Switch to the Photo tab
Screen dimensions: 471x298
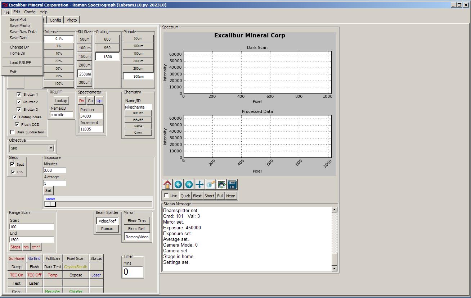[x=72, y=20]
